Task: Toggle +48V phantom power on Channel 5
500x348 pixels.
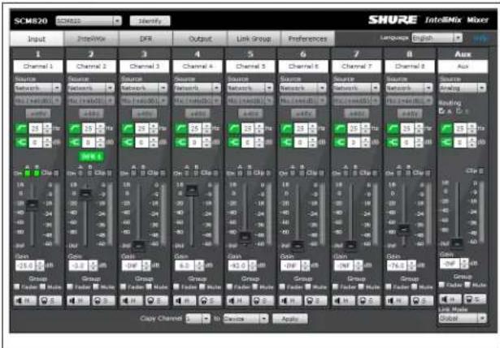Action: 250,114
